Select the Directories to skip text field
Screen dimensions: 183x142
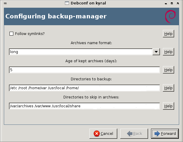click(84, 106)
